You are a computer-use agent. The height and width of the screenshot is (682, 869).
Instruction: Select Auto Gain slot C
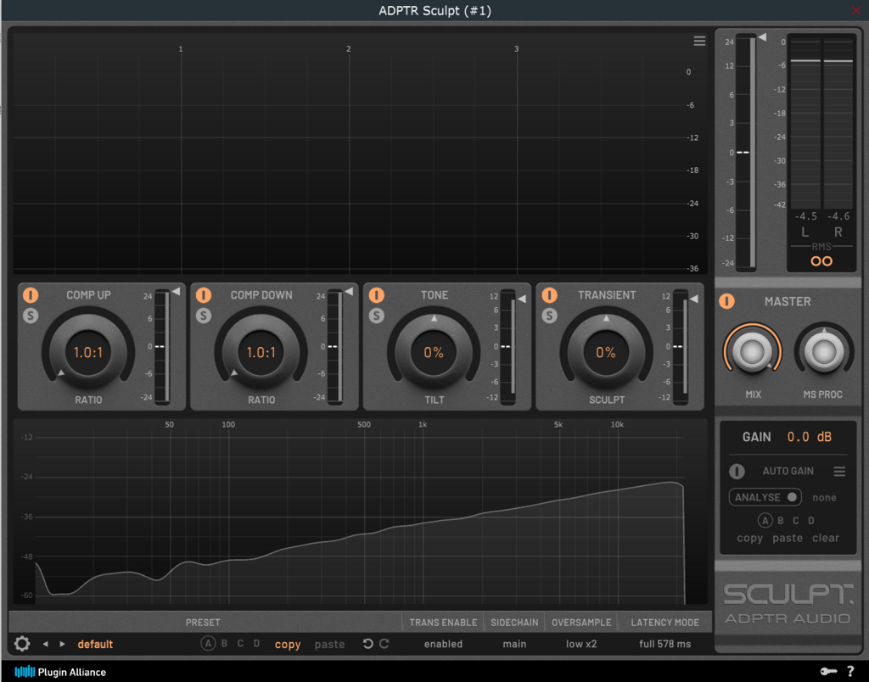point(796,521)
